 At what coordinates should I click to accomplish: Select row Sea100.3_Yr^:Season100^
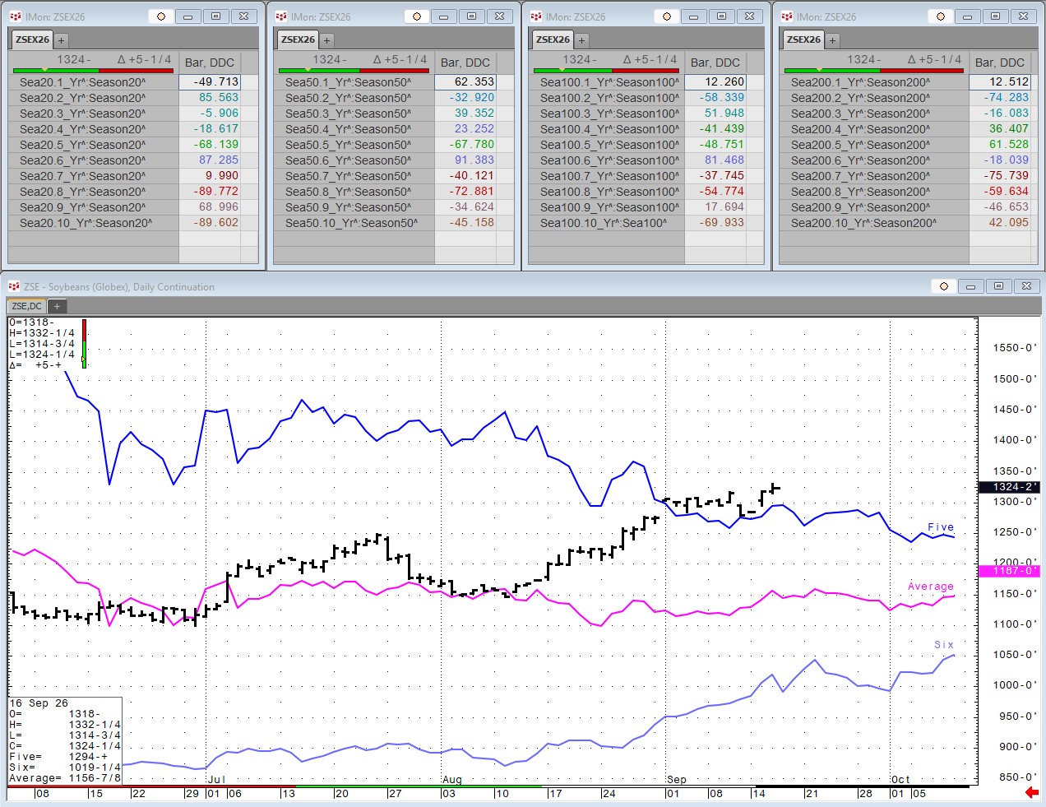pos(607,114)
